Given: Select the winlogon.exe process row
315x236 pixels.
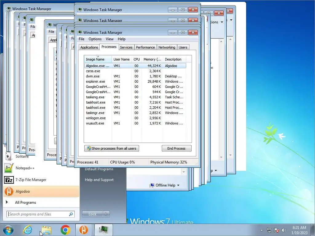Looking at the screenshot, I should pos(135,118).
